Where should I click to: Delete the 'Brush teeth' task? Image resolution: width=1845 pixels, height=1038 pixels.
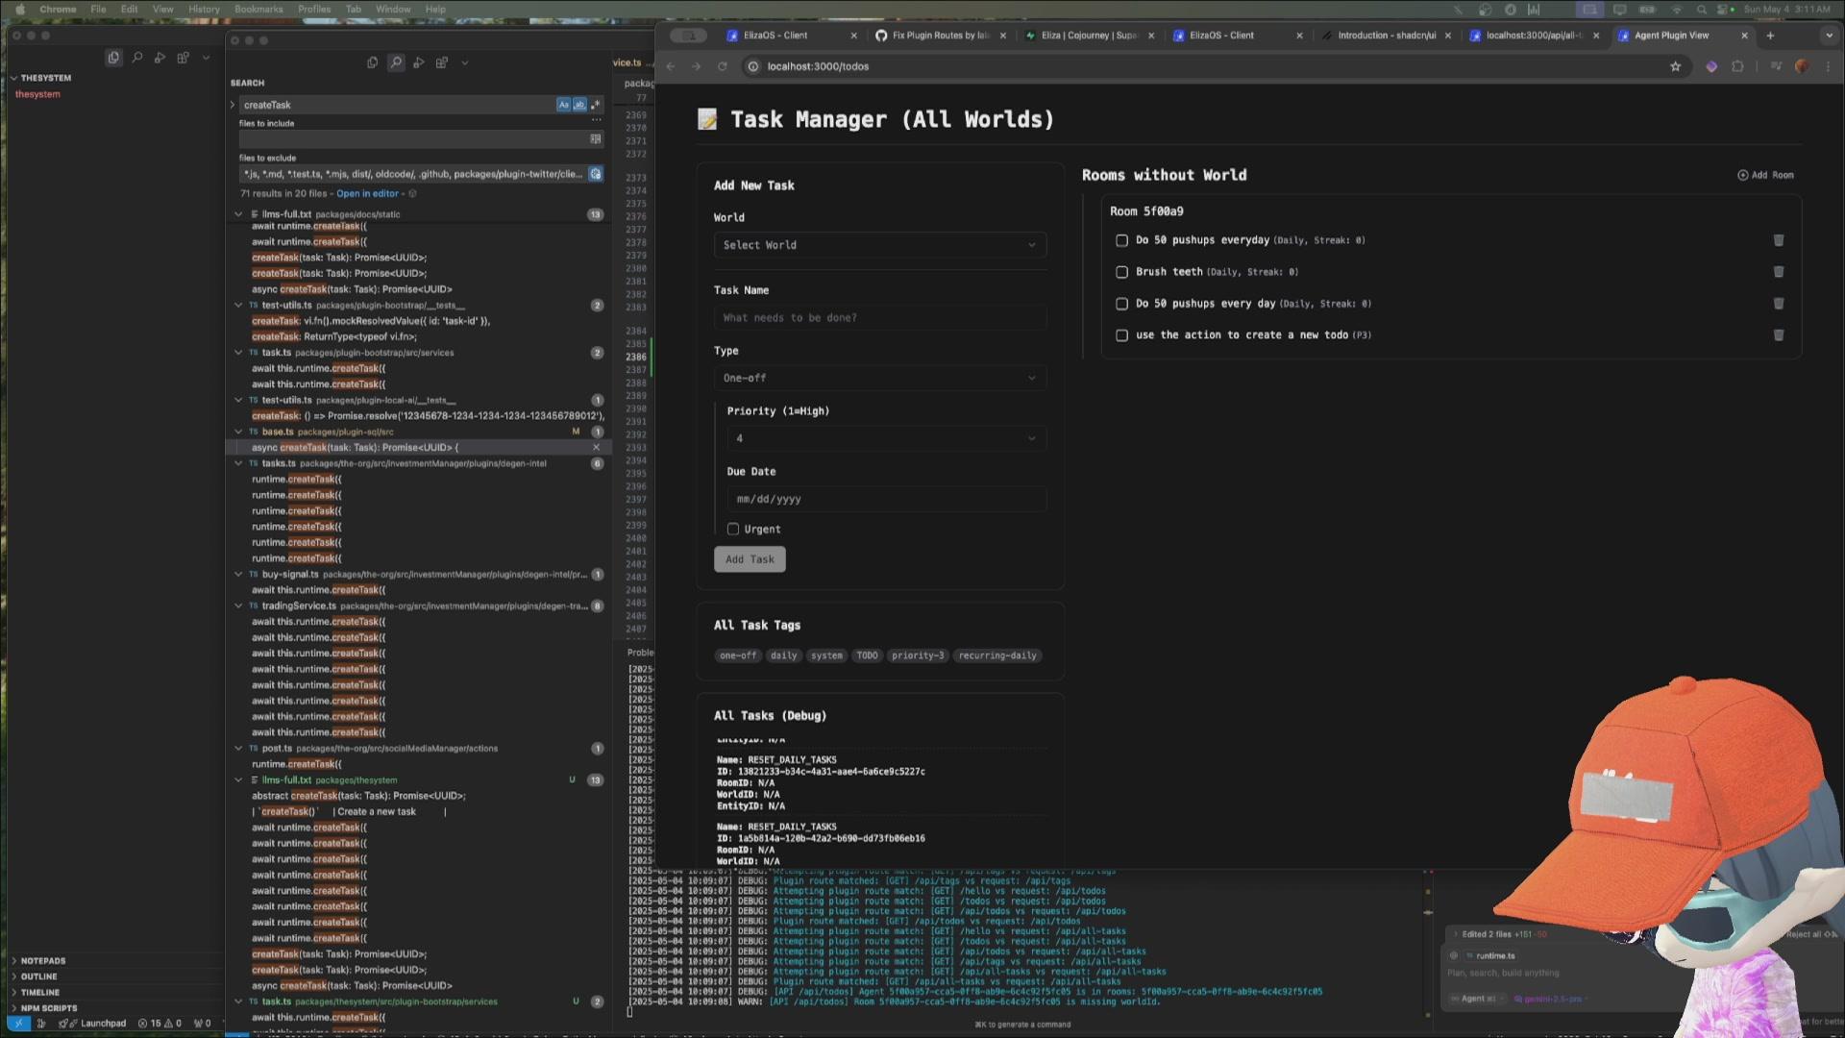click(x=1779, y=272)
